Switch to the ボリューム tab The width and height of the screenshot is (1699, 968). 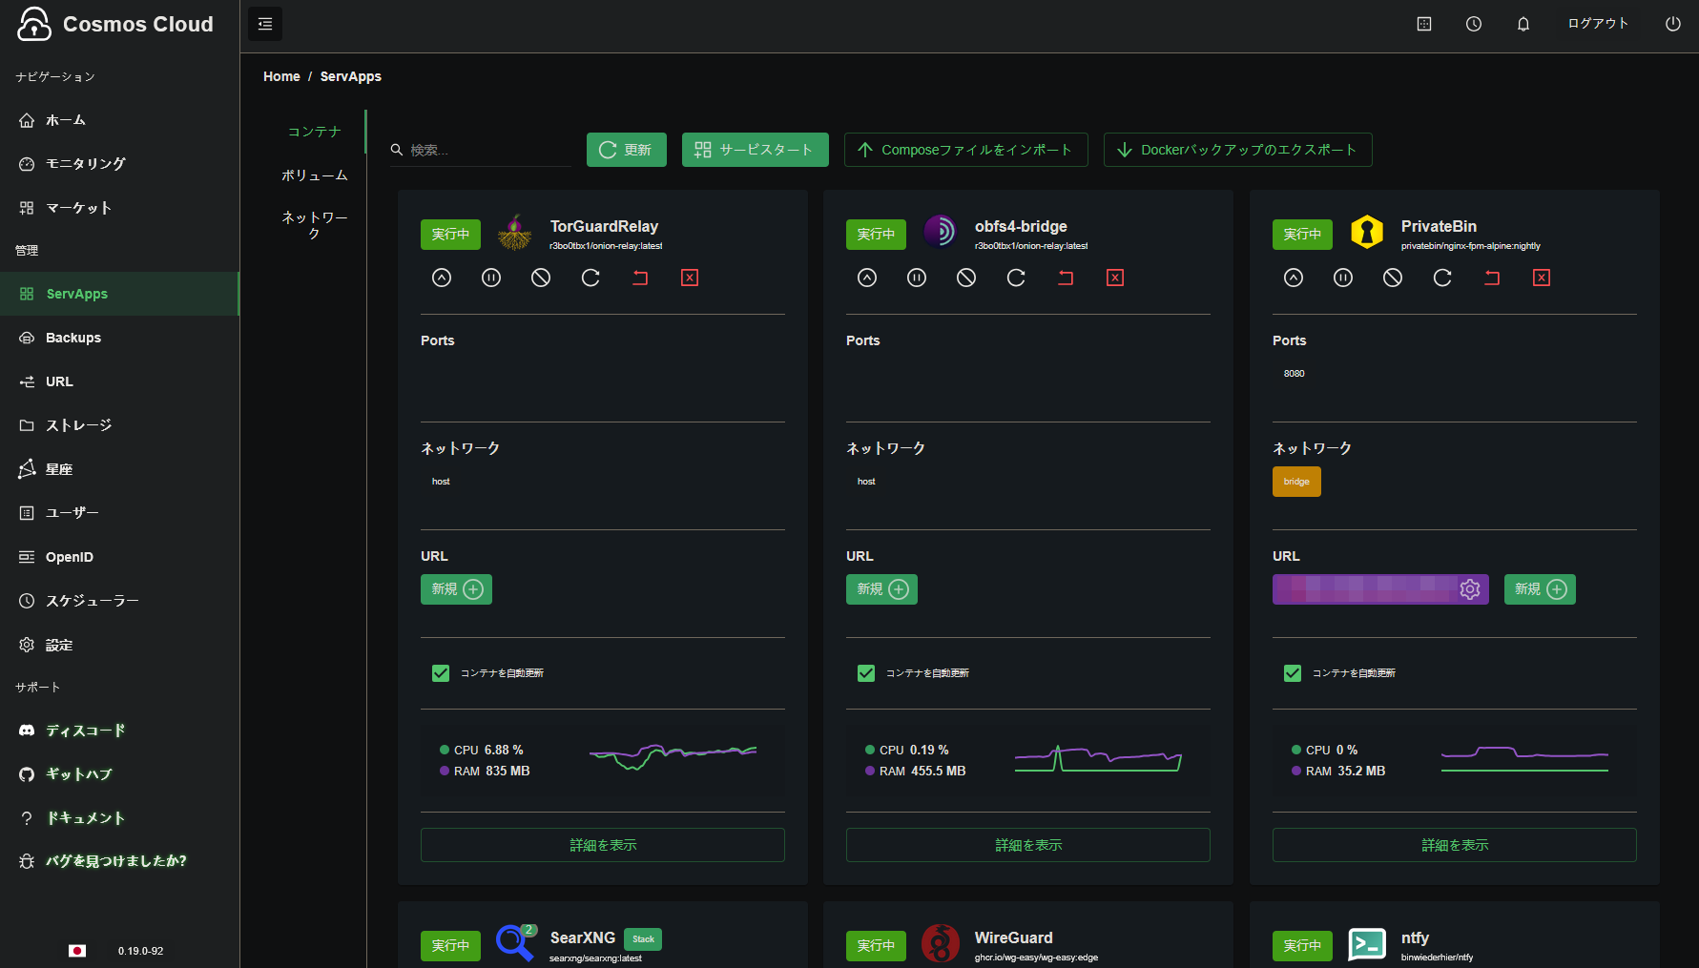pyautogui.click(x=314, y=175)
